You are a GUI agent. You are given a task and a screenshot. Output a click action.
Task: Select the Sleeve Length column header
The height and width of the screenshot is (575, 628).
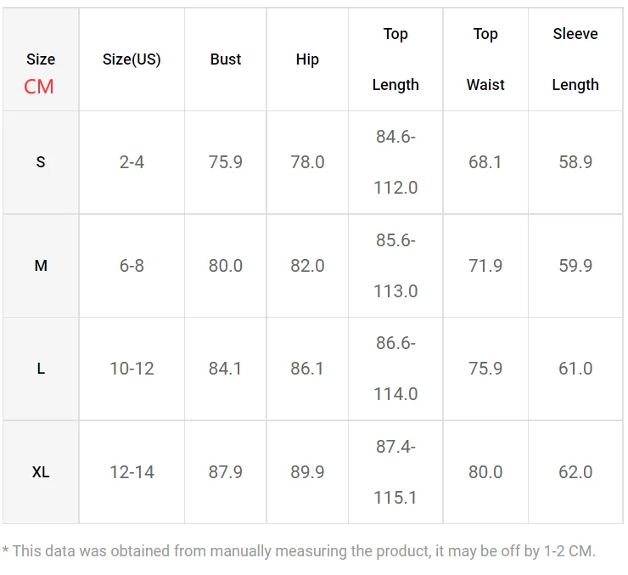(x=575, y=59)
